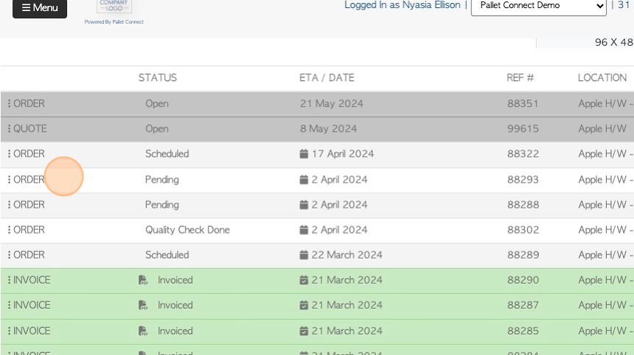Image resolution: width=634 pixels, height=355 pixels.
Task: Select reference number 88289
Action: [523, 255]
